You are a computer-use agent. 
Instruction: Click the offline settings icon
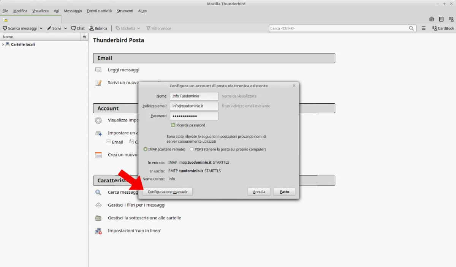coord(98,231)
